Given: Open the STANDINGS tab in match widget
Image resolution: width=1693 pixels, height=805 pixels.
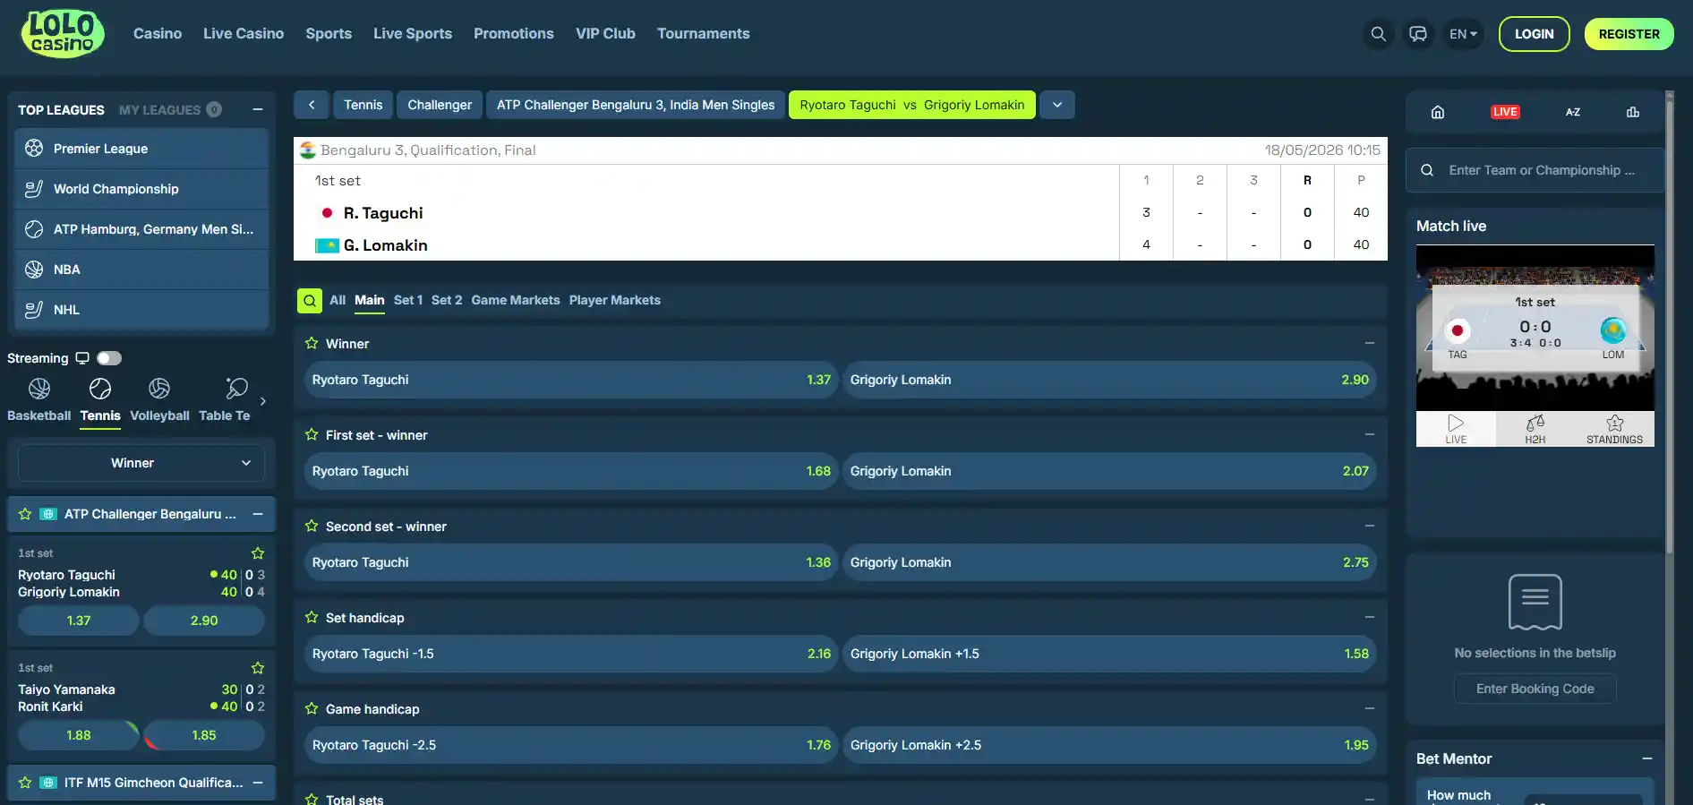Looking at the screenshot, I should click(x=1615, y=429).
